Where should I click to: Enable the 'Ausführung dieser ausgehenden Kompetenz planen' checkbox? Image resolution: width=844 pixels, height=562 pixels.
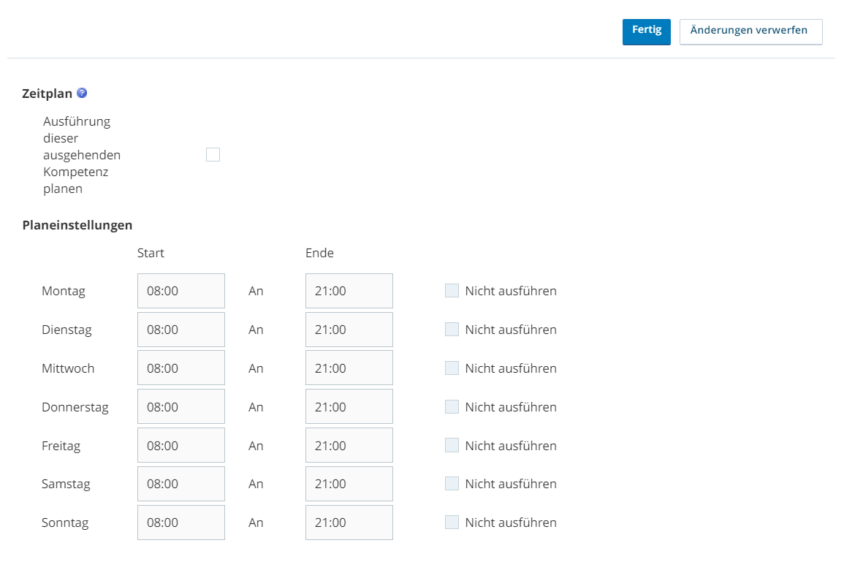click(213, 154)
